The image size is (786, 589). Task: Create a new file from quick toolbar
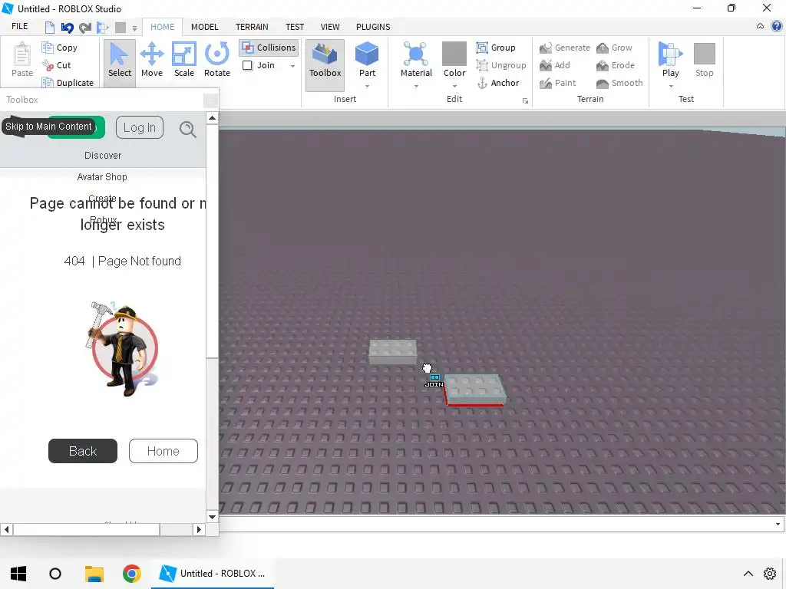(x=50, y=28)
